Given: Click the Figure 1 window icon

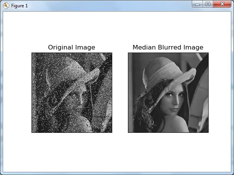Looking at the screenshot, I should [x=6, y=6].
